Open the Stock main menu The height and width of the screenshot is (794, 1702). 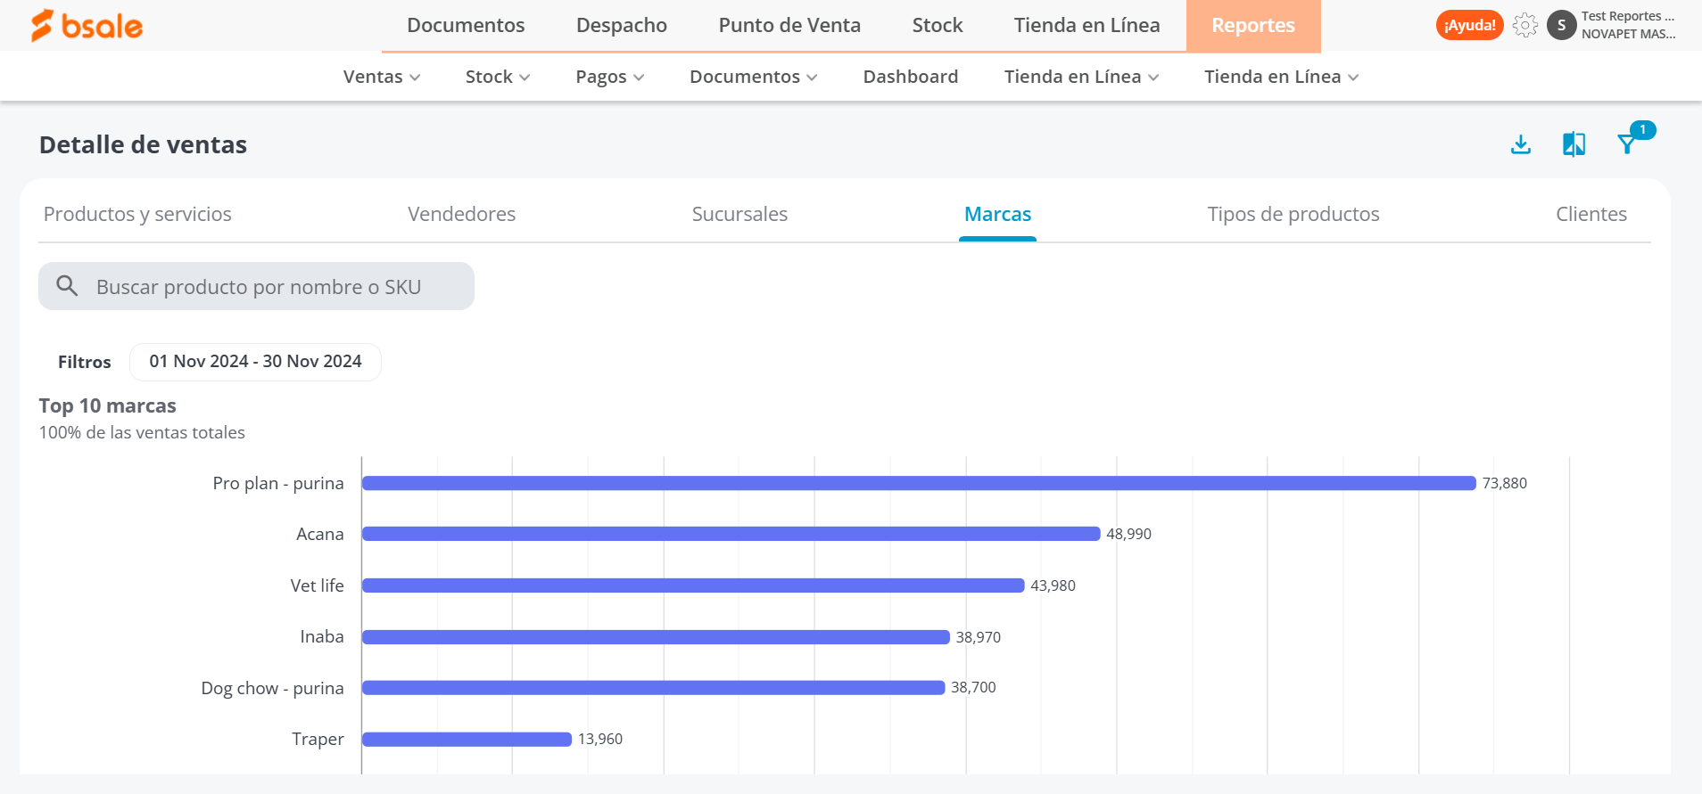pyautogui.click(x=938, y=25)
